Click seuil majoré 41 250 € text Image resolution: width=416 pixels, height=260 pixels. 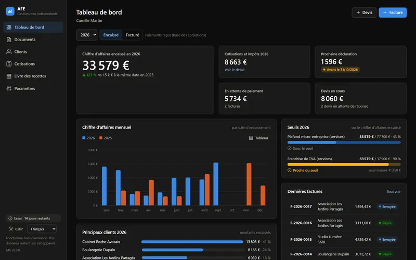pyautogui.click(x=384, y=171)
